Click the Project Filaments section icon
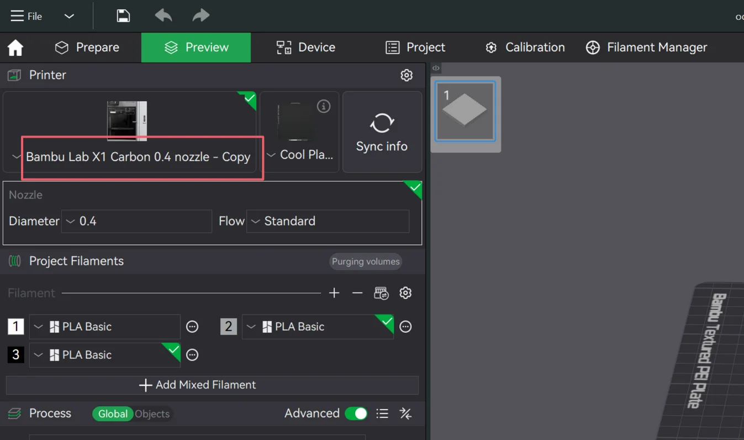 click(15, 261)
